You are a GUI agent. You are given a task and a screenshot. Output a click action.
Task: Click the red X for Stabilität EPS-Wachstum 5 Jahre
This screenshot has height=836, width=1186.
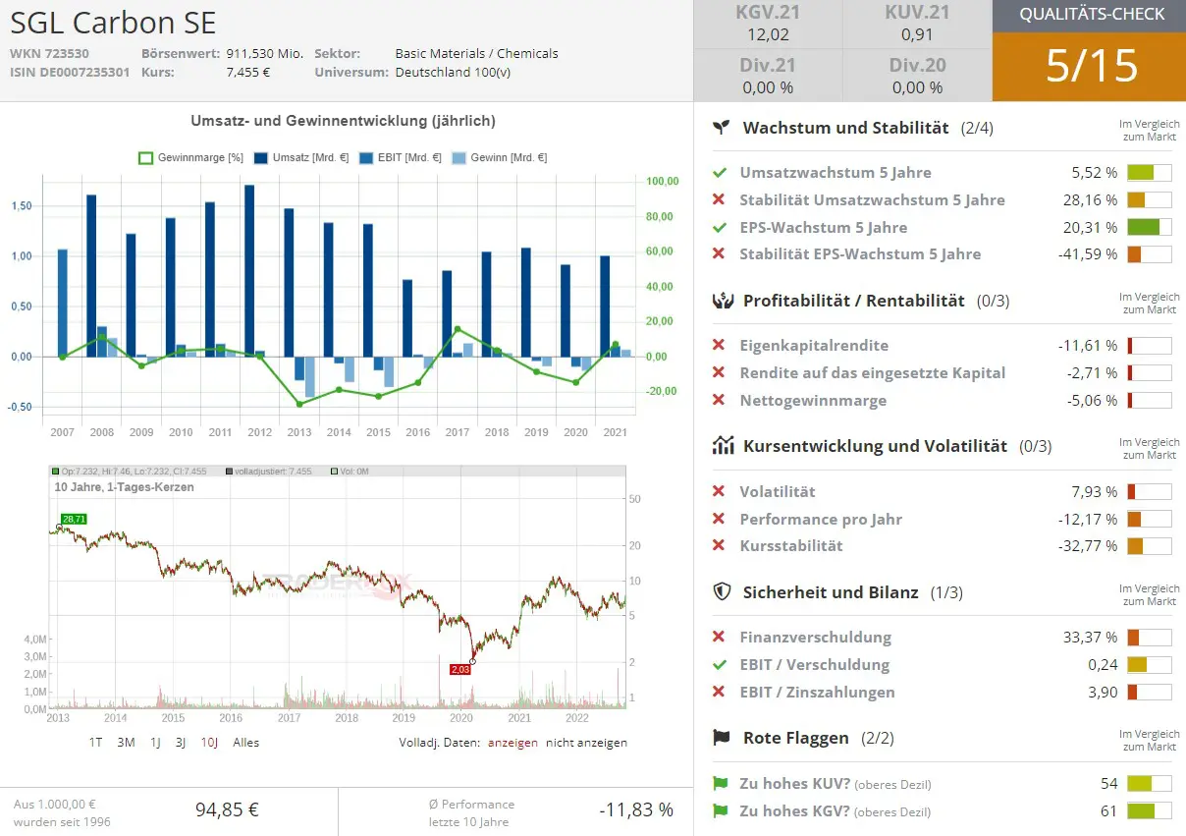720,253
